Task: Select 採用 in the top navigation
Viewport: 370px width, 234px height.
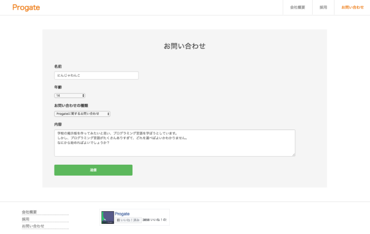Action: [323, 7]
